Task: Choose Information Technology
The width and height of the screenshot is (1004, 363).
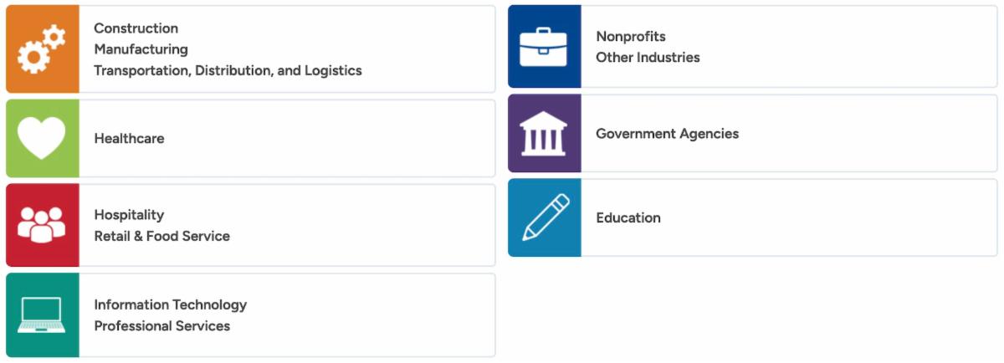Action: coord(170,304)
